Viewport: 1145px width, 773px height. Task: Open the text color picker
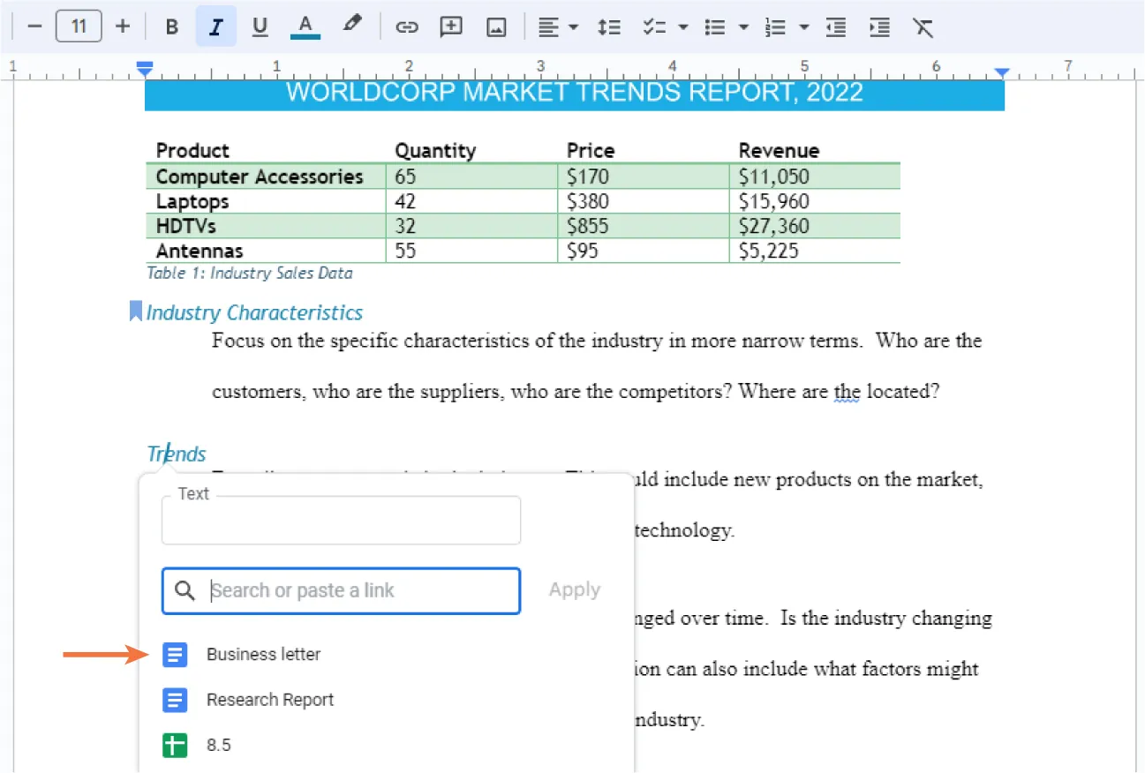(305, 27)
